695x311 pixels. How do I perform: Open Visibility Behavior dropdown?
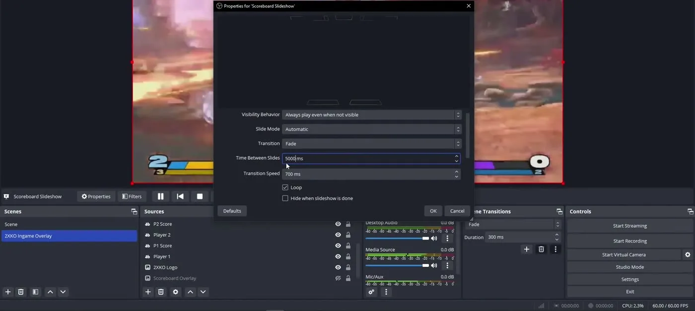[x=371, y=115]
